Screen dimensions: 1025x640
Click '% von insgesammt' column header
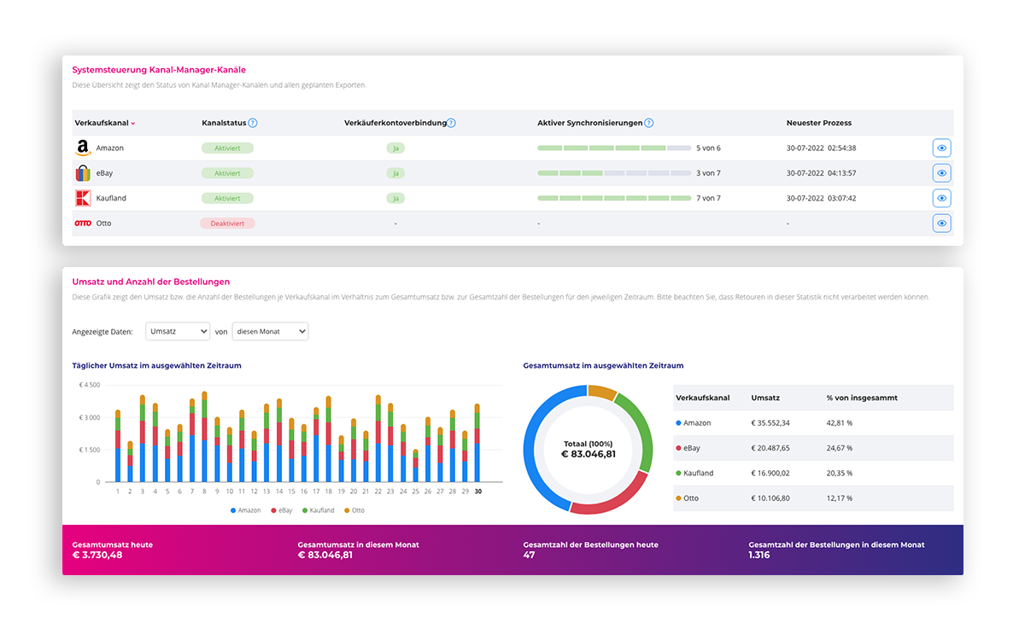862,398
